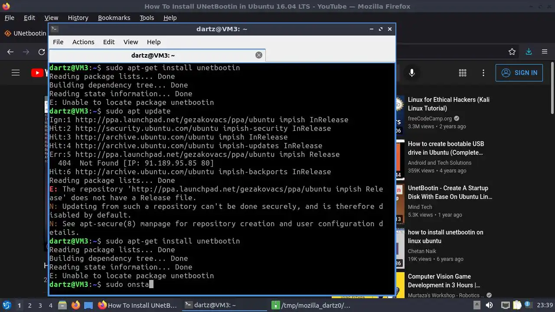Viewport: 555px width, 312px height.
Task: Open the Firefox Tools menu
Action: click(x=147, y=18)
